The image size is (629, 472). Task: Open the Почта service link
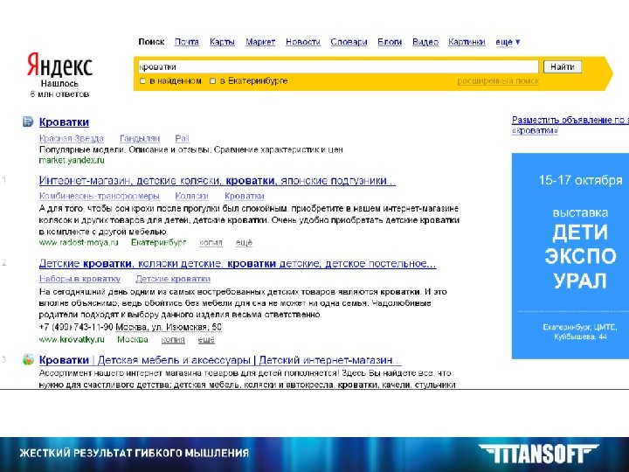pos(187,42)
